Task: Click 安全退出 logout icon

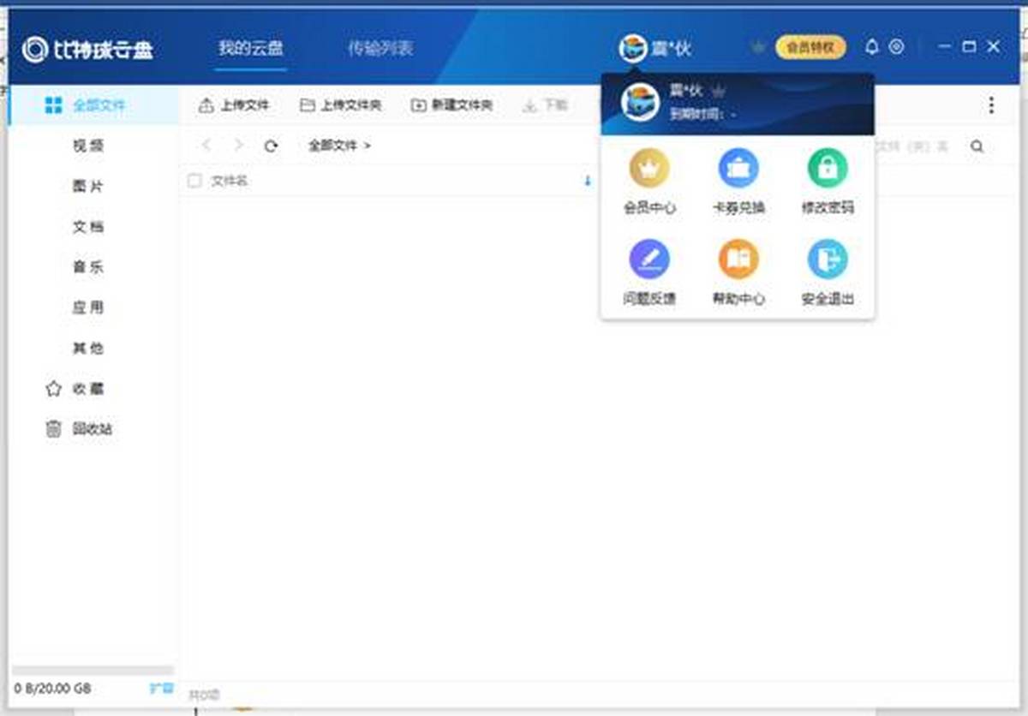Action: [828, 260]
